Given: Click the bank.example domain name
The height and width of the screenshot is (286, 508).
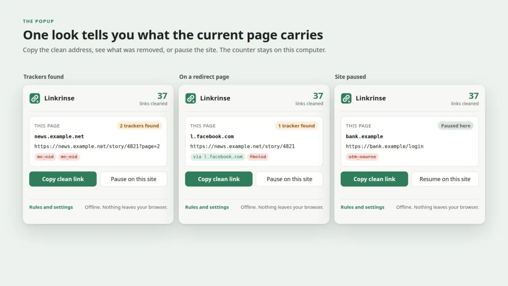Looking at the screenshot, I should point(365,136).
